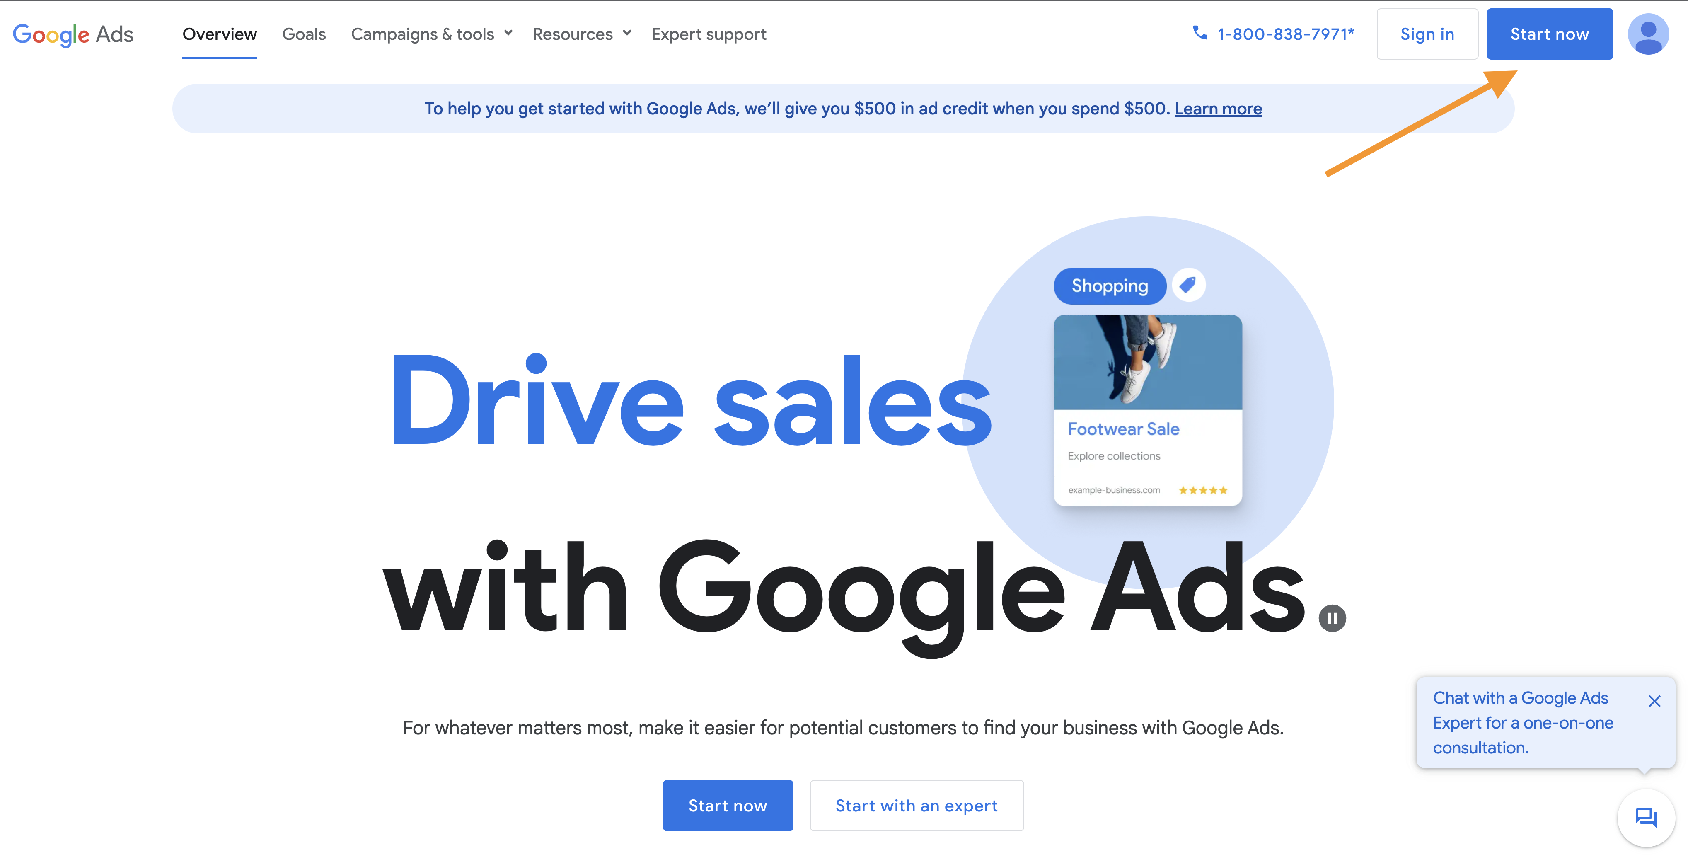Pause the hero animation
This screenshot has width=1688, height=857.
(x=1332, y=618)
